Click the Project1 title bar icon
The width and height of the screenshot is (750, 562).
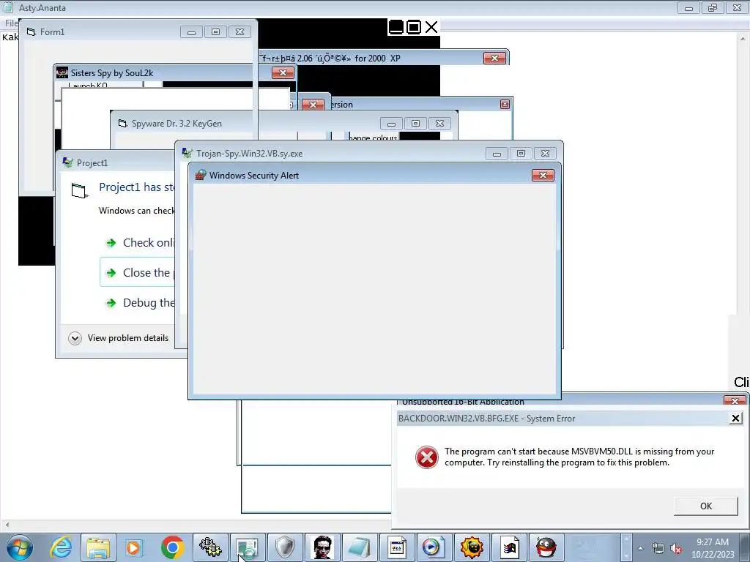pyautogui.click(x=68, y=162)
